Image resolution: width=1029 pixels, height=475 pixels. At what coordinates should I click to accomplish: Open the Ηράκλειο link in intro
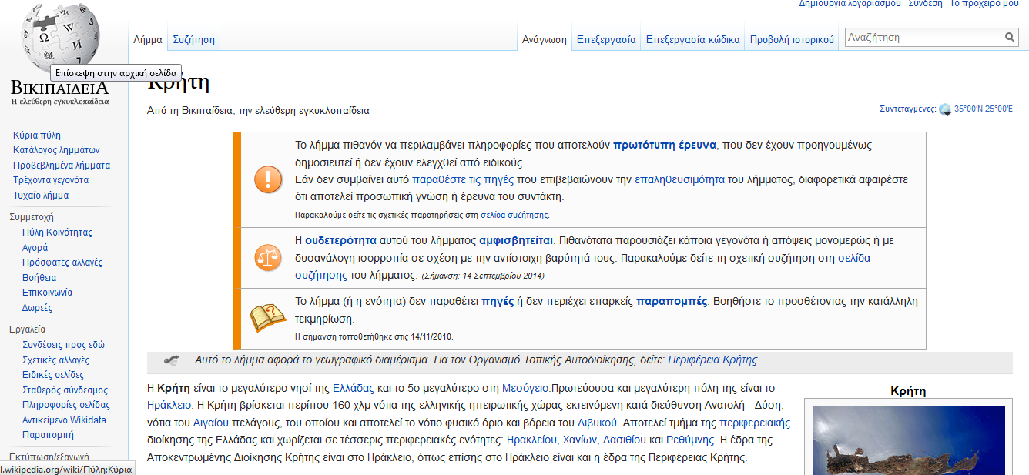coord(169,403)
